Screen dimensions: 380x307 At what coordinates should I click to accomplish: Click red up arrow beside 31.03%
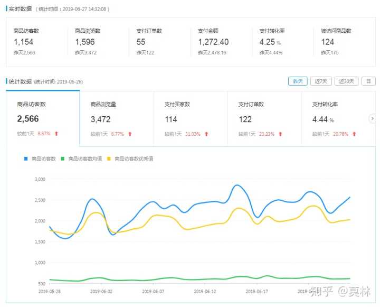pyautogui.click(x=206, y=134)
